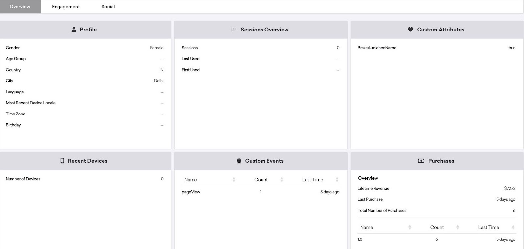Click the pageView custom event row
Screen dimensions: 524x249
point(191,192)
